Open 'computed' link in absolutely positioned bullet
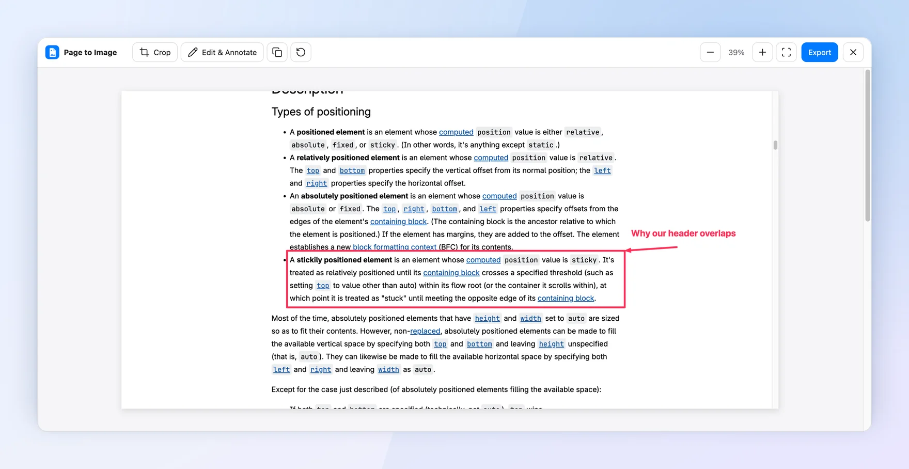This screenshot has height=469, width=909. click(x=499, y=196)
